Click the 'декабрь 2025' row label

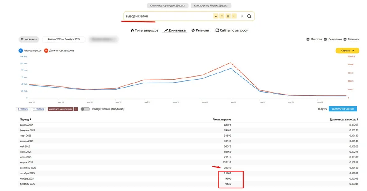(x=28, y=184)
